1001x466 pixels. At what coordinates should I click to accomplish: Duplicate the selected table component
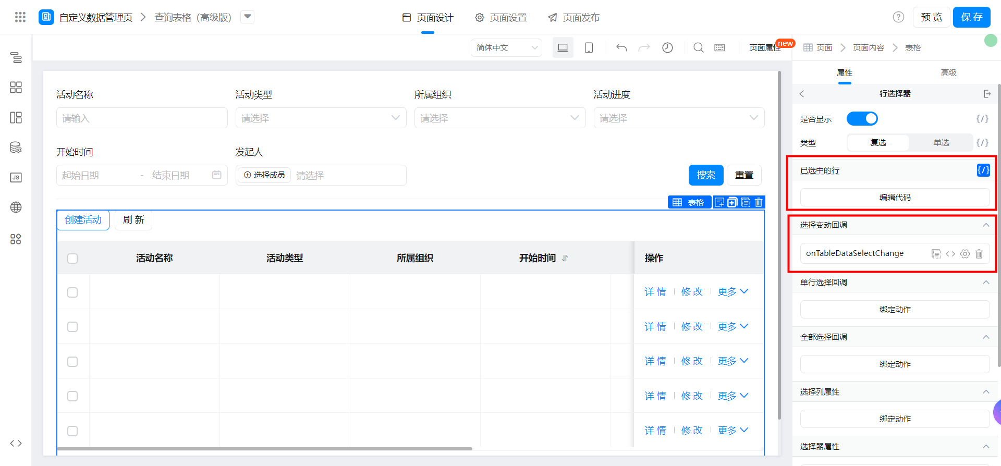[x=746, y=202]
